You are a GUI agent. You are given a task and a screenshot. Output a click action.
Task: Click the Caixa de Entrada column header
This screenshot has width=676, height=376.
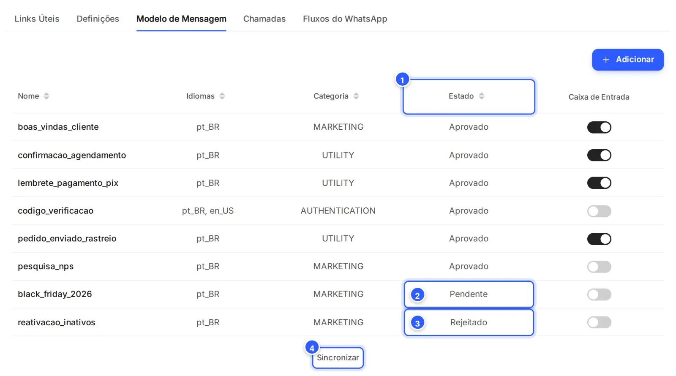pos(599,97)
